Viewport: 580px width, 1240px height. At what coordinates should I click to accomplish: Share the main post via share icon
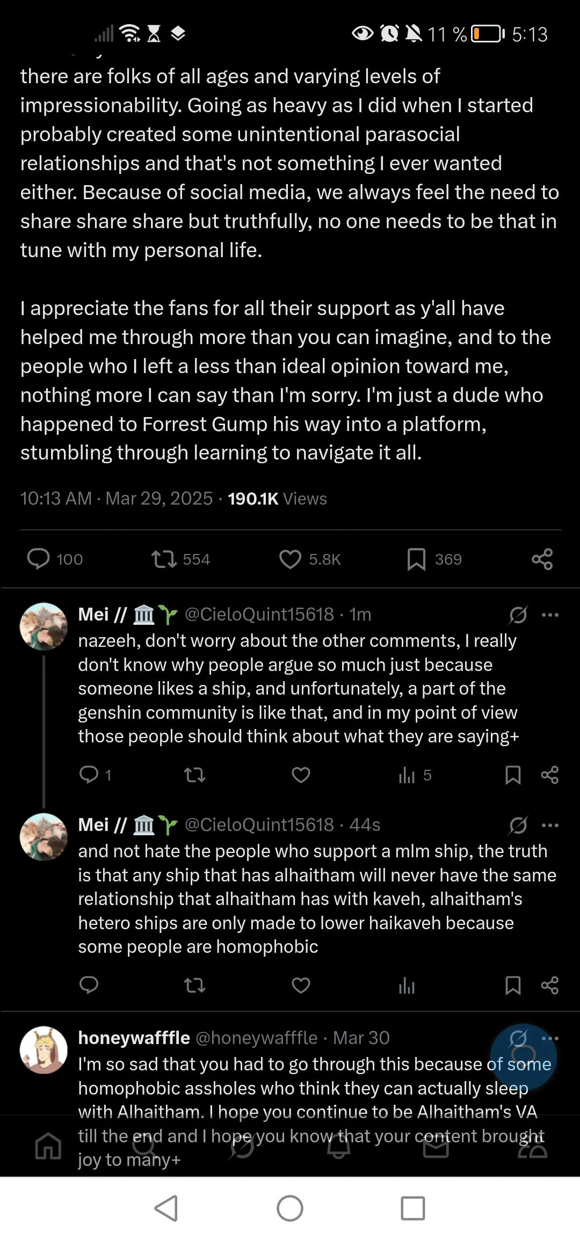click(542, 559)
